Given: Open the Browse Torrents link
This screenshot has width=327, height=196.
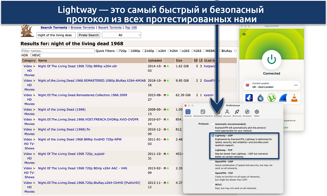Looking at the screenshot, I should pos(84,28).
